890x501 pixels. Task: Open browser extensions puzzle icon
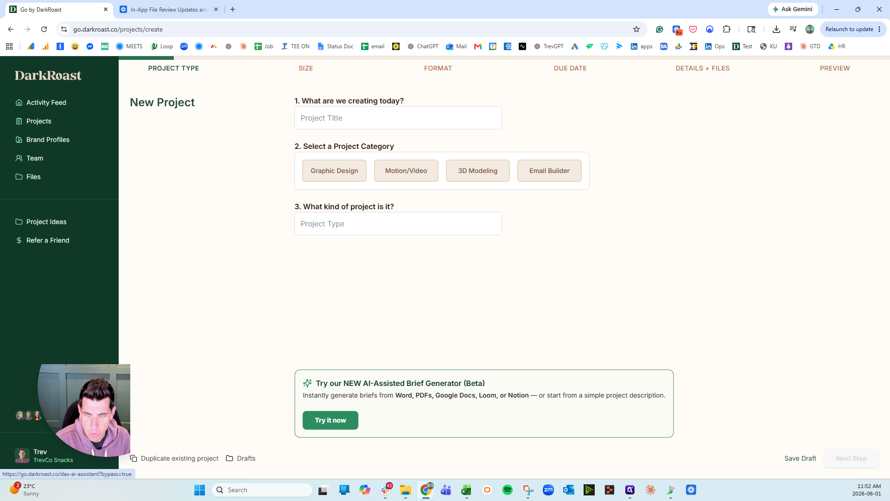tap(726, 29)
